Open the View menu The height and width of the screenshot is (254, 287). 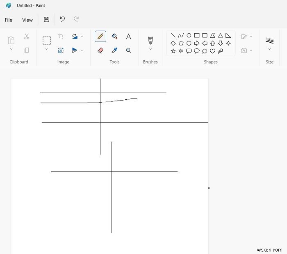click(x=27, y=20)
